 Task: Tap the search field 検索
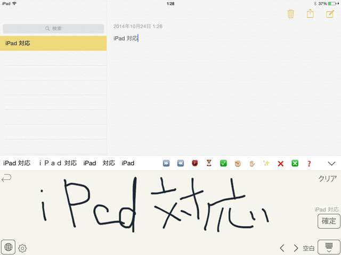[x=53, y=29]
